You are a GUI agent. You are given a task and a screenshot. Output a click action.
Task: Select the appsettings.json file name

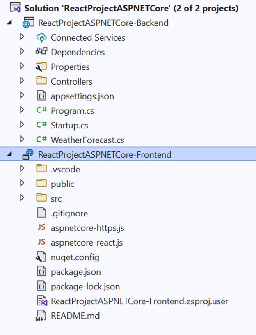(82, 96)
